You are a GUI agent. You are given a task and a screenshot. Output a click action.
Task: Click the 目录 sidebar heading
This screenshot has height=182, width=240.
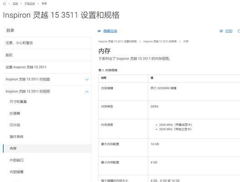pos(10,30)
